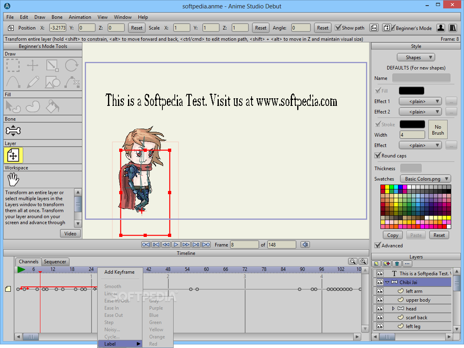Open the File menu
464x348 pixels.
(x=10, y=17)
